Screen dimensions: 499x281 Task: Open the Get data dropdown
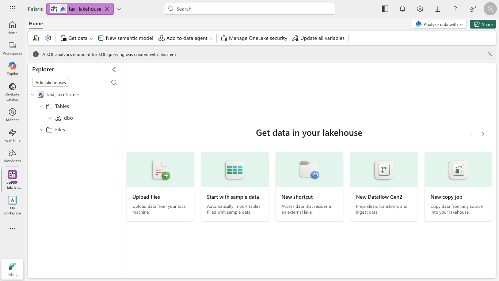coord(77,38)
